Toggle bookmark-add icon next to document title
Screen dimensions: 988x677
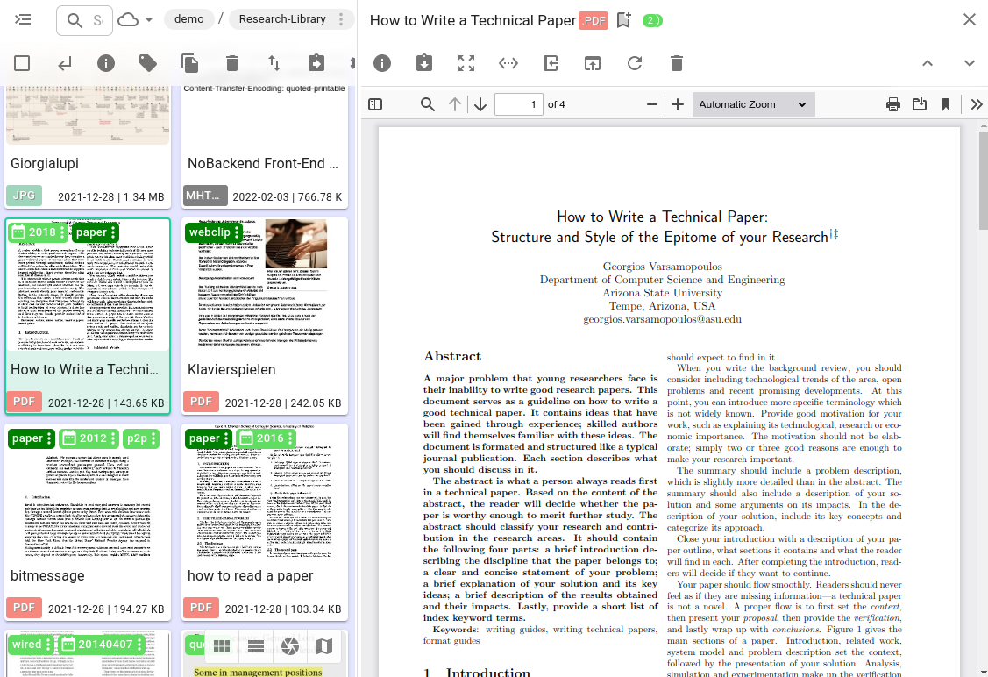(x=624, y=20)
